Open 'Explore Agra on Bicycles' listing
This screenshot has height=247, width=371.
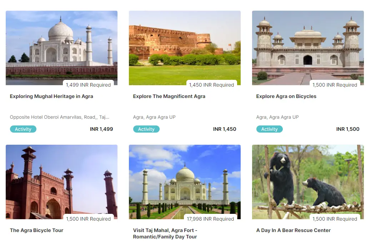[x=286, y=96]
